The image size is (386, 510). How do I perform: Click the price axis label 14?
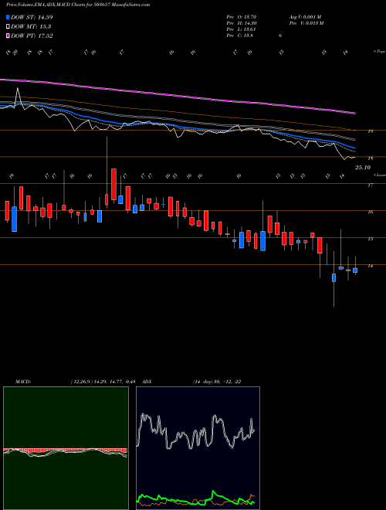(x=370, y=266)
